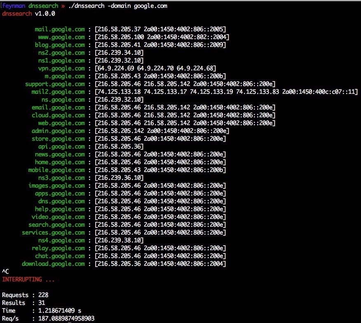This screenshot has height=323, width=361.
Task: Select the 'vpn.google.com' hostname
Action: [61, 68]
